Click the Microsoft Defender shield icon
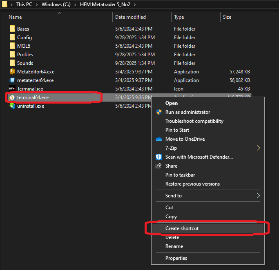The image size is (279, 270). point(159,157)
